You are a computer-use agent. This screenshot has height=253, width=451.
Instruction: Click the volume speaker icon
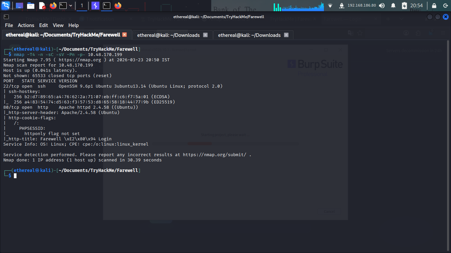(382, 6)
